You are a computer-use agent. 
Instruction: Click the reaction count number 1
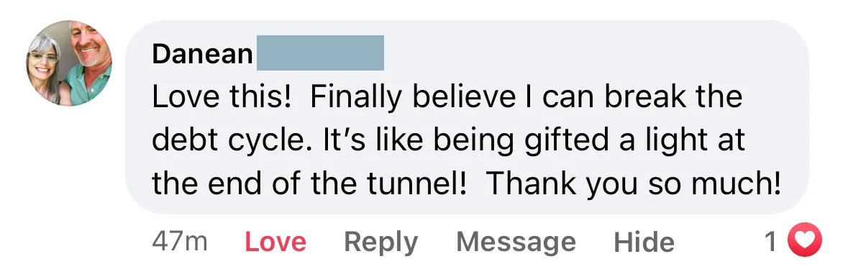point(770,242)
